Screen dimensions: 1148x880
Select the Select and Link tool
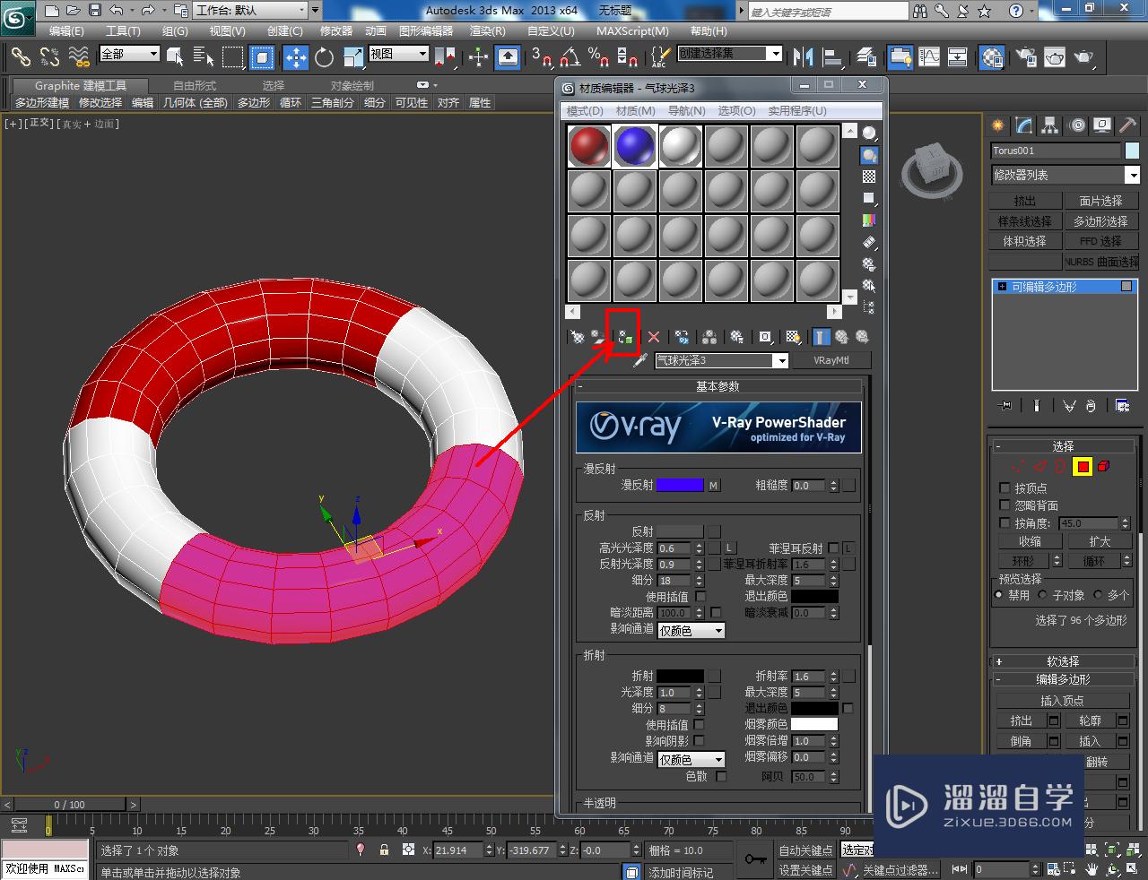coord(21,57)
